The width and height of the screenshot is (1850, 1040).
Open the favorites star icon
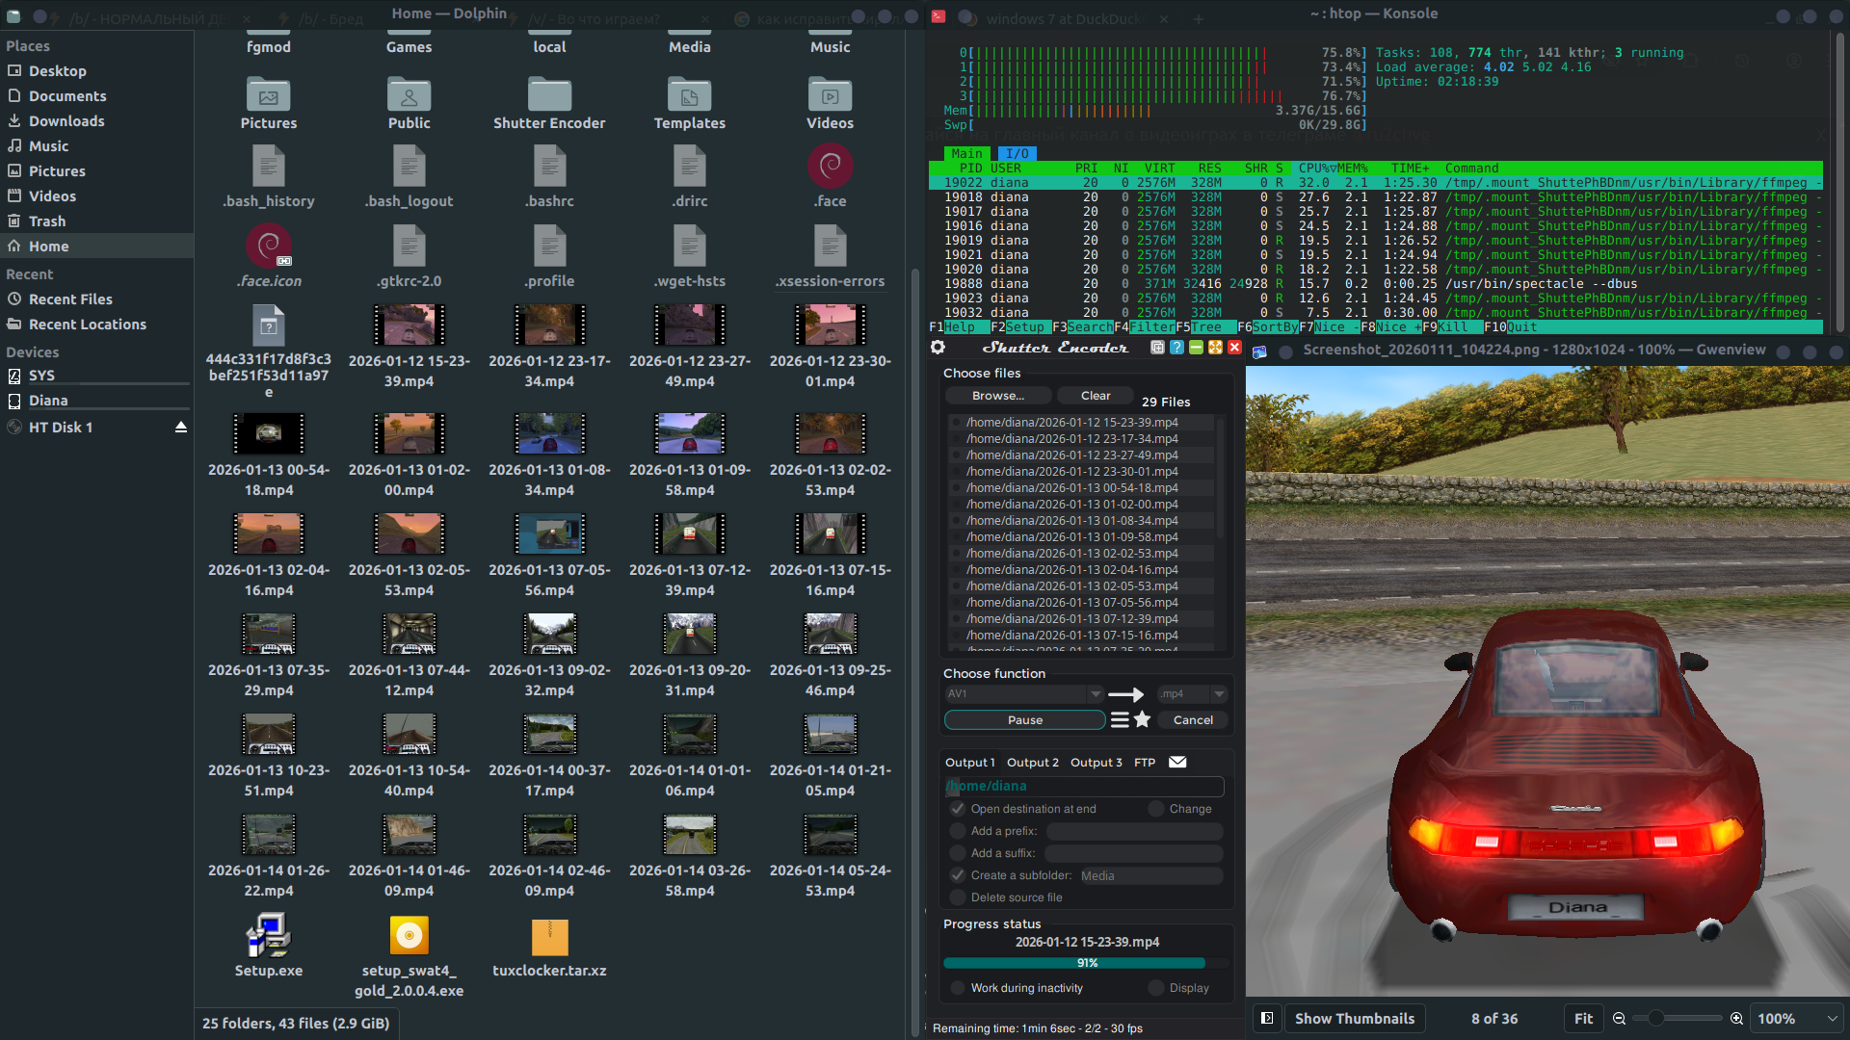(x=1143, y=719)
